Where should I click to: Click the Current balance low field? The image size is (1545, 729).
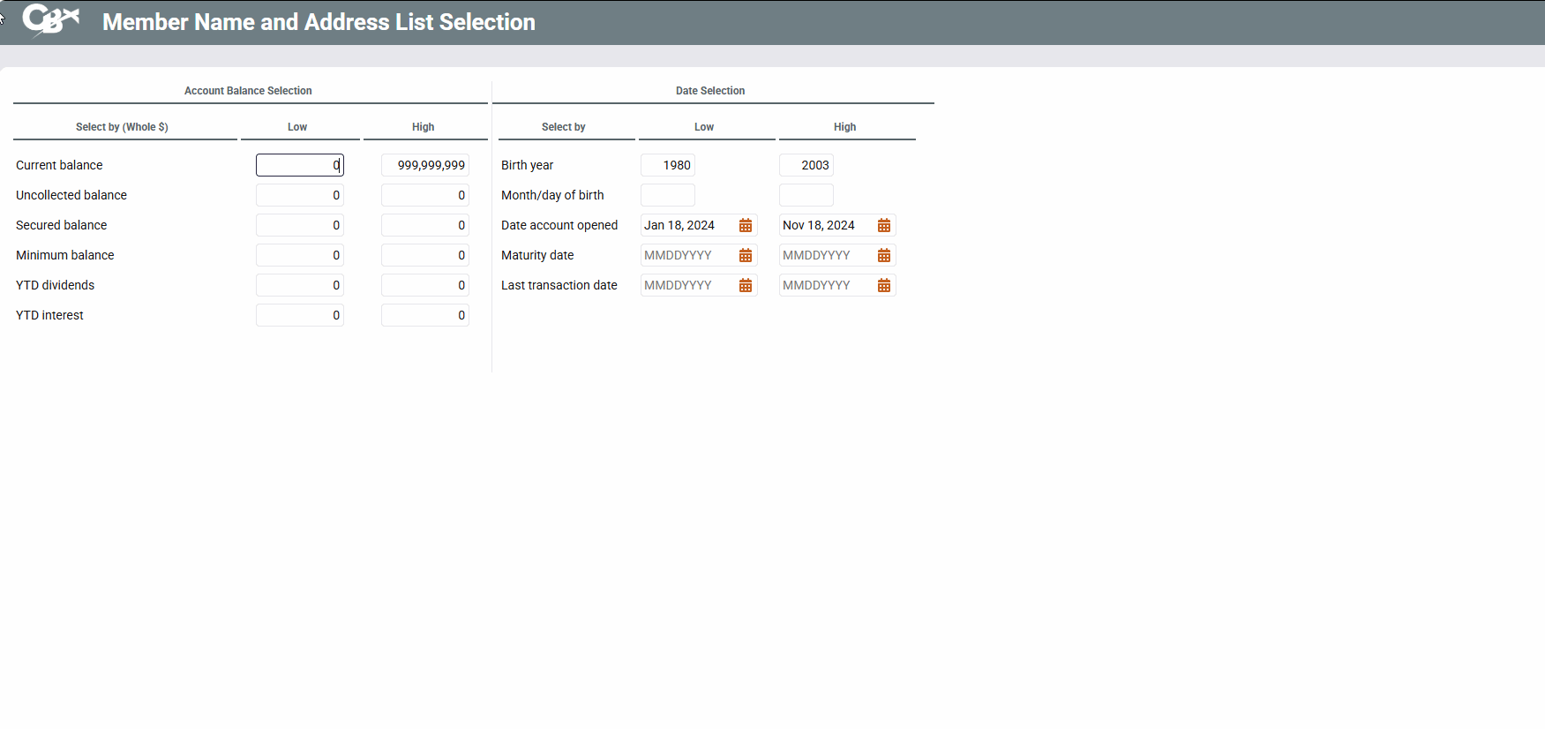[x=299, y=165]
